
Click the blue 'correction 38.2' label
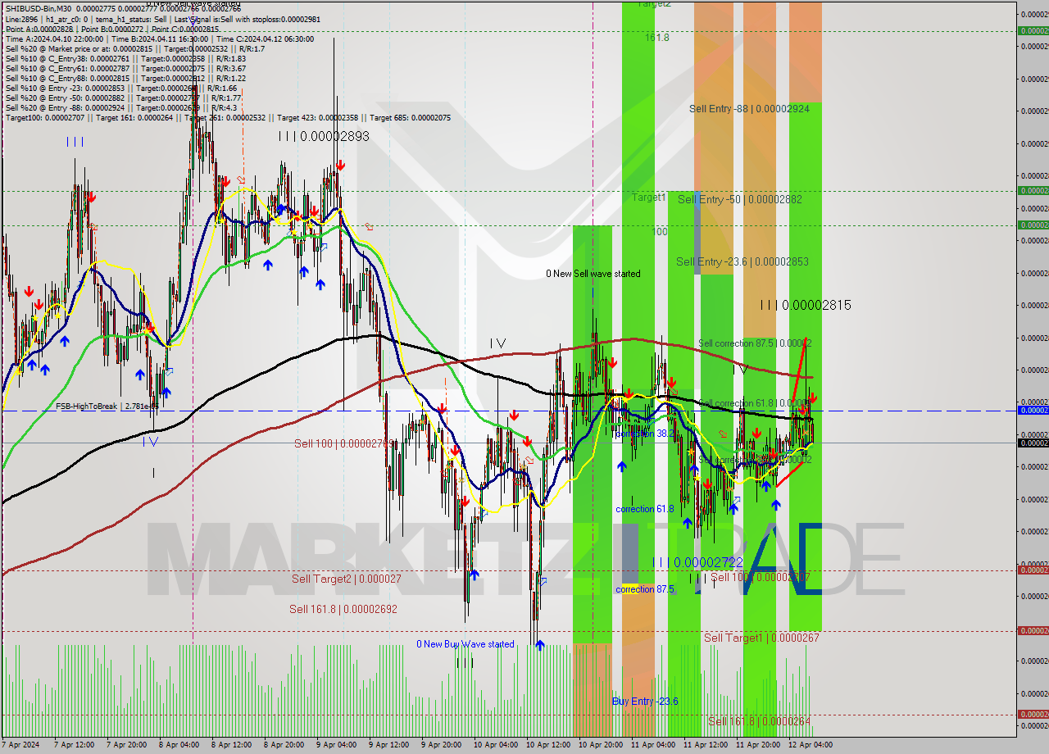[645, 434]
